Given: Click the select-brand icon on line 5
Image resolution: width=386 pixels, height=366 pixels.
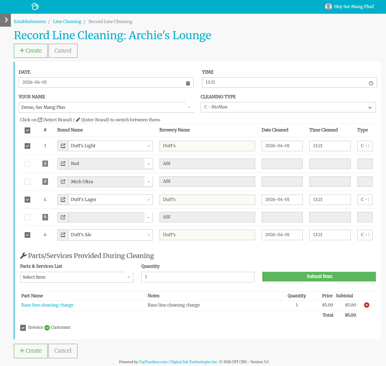Looking at the screenshot, I should pos(63,217).
